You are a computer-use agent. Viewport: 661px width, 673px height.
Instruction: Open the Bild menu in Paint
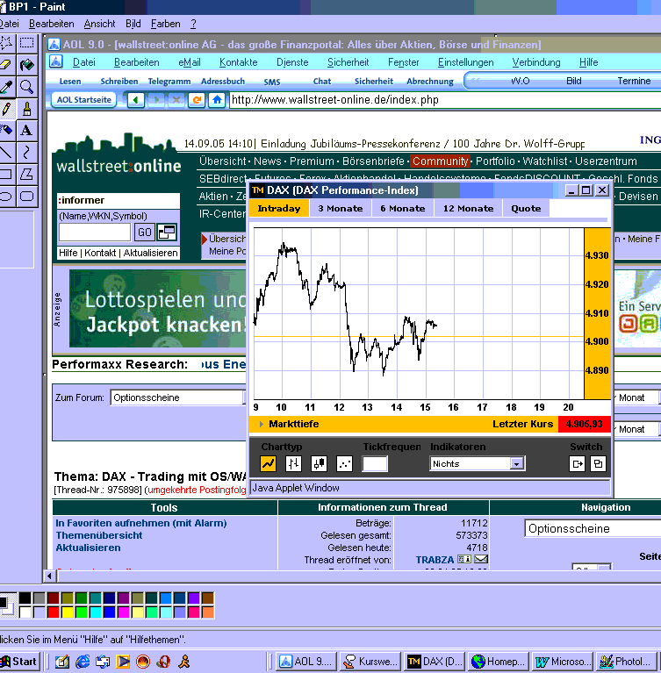(133, 24)
